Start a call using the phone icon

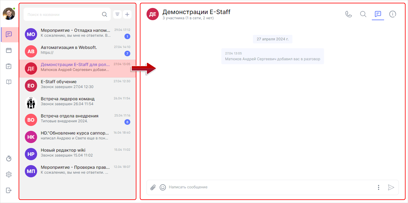click(x=349, y=14)
